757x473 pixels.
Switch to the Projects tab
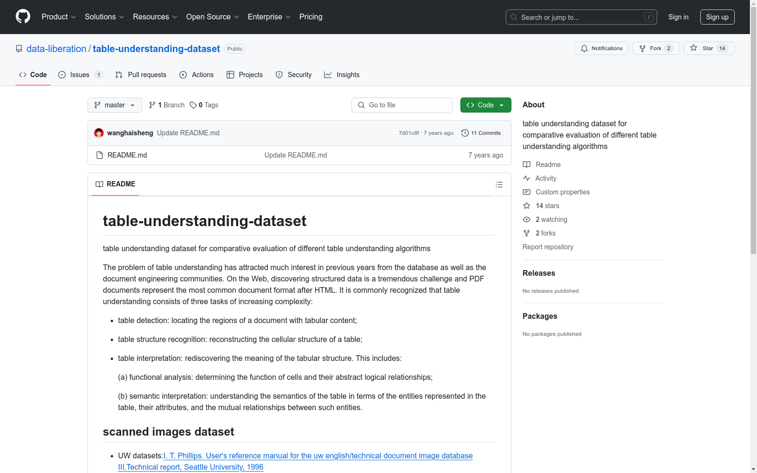245,75
